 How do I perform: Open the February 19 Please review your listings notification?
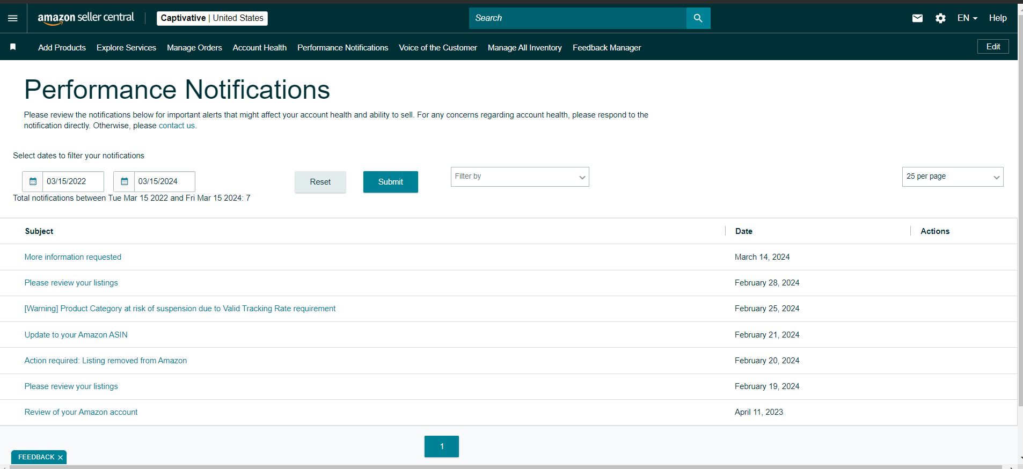tap(71, 386)
